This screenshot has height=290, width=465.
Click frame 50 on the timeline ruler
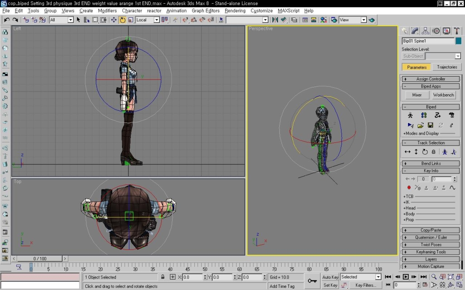pos(205,268)
